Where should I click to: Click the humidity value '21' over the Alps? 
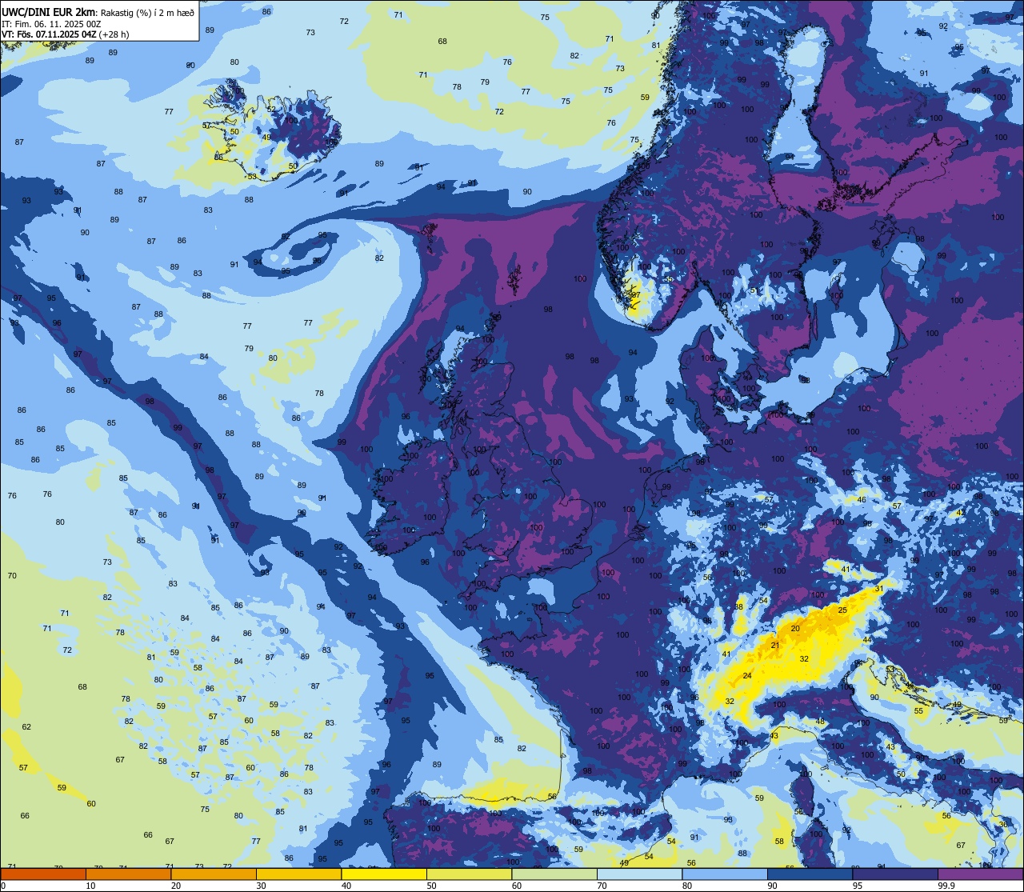(x=774, y=645)
